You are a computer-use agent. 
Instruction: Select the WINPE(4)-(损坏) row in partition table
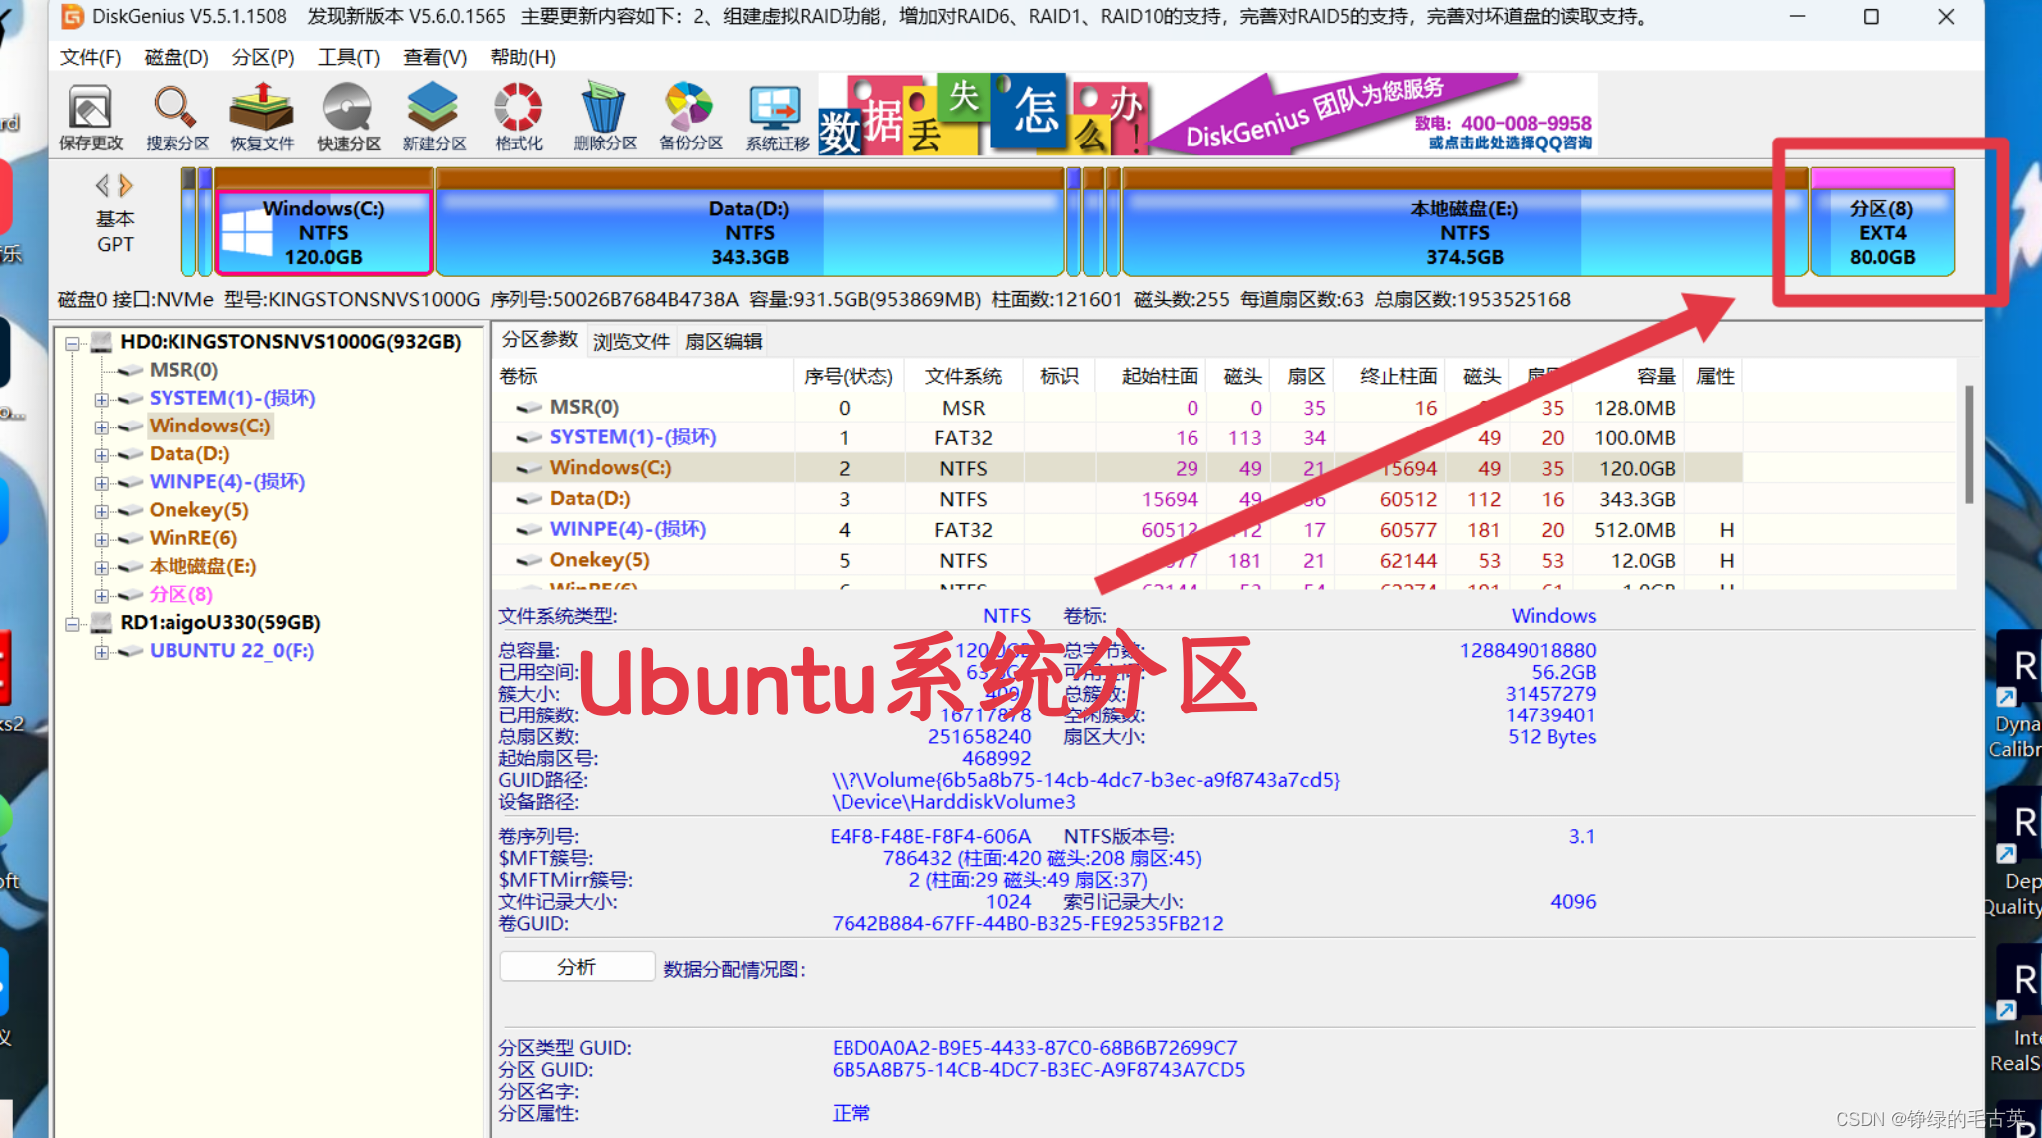point(1117,529)
